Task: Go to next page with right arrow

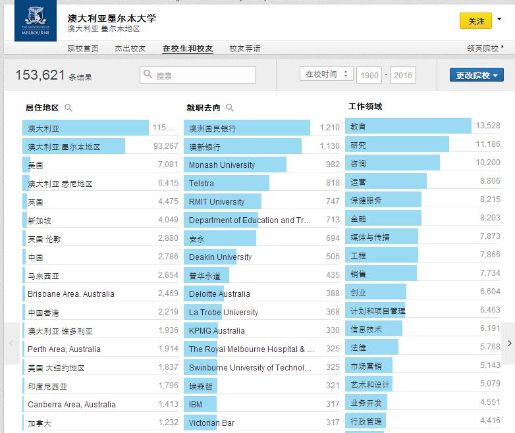Action: (x=509, y=344)
